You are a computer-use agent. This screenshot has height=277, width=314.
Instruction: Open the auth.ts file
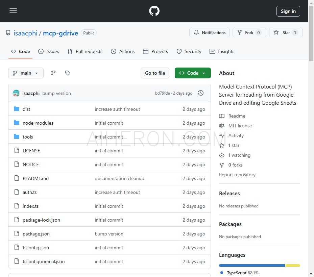[x=29, y=192]
